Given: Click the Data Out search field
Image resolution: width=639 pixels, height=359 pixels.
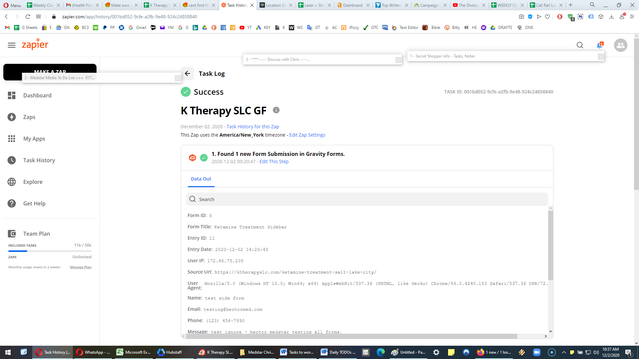Looking at the screenshot, I should tap(367, 199).
